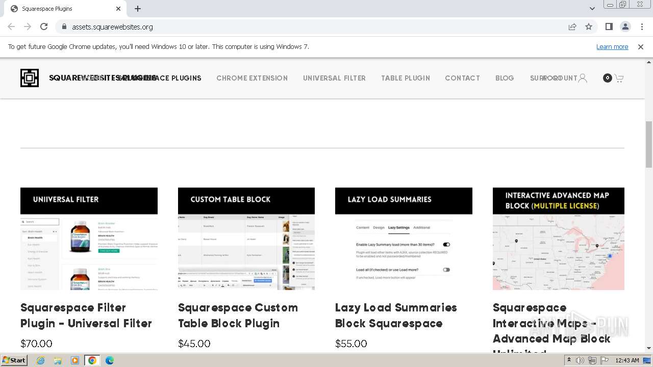The height and width of the screenshot is (367, 653).
Task: Toggle the browser side panel icon
Action: [x=609, y=27]
